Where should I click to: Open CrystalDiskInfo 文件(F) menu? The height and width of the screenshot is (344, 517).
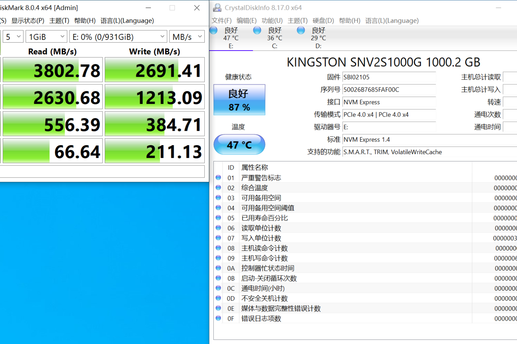click(222, 21)
